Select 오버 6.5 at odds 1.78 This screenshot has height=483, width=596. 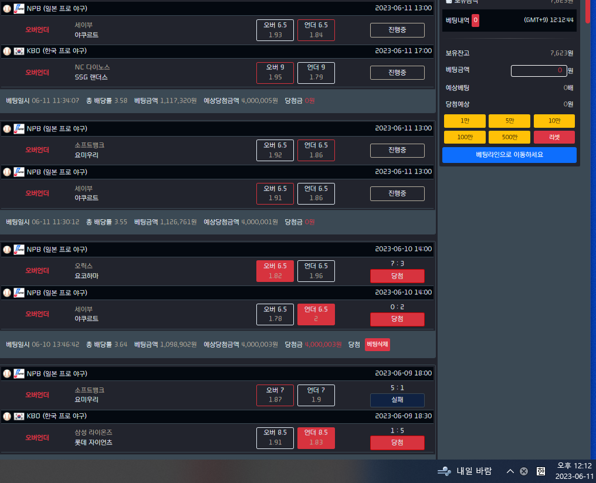click(275, 314)
